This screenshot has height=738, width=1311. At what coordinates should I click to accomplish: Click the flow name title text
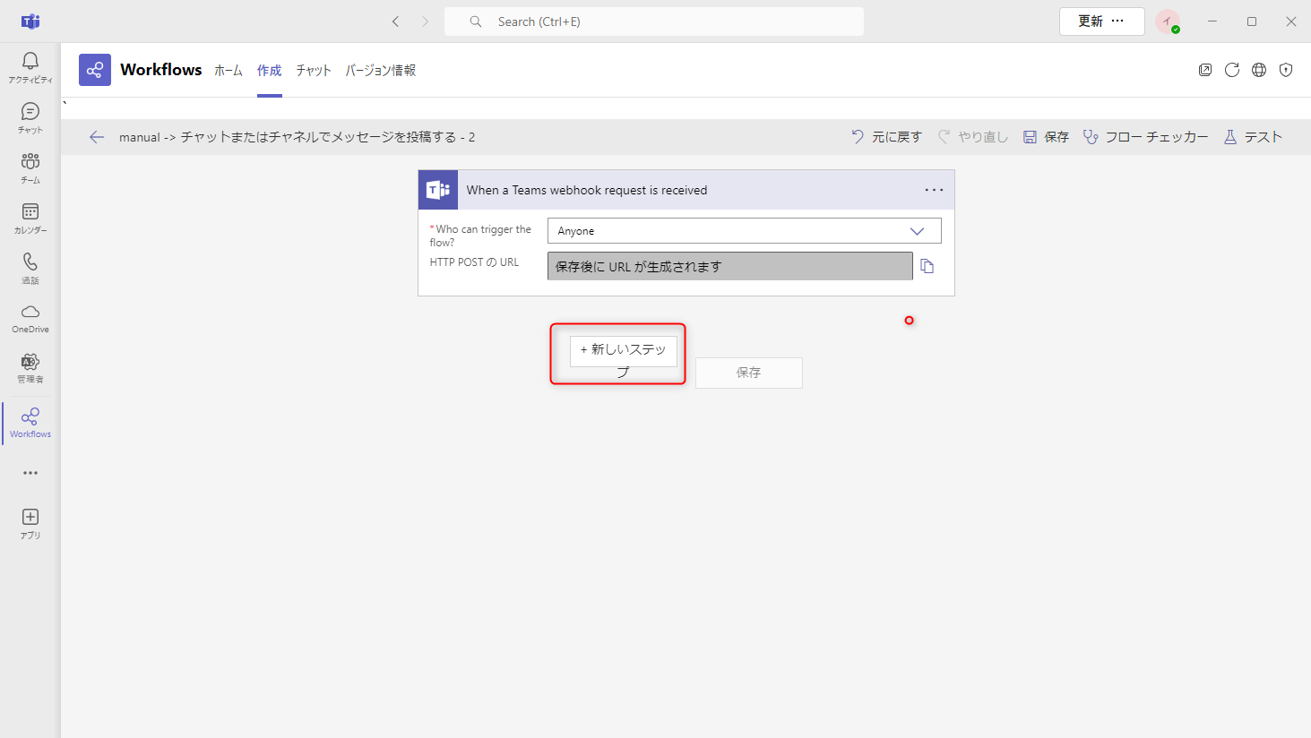297,137
